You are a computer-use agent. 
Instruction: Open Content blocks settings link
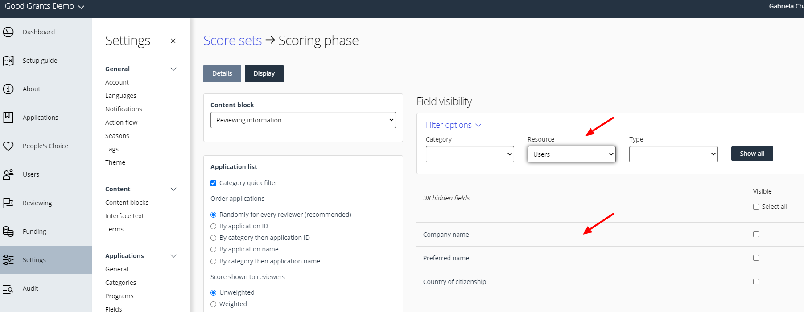pyautogui.click(x=127, y=203)
